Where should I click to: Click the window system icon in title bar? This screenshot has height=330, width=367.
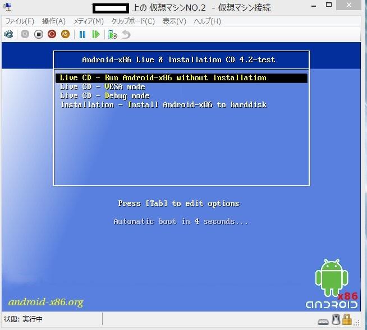[x=8, y=7]
